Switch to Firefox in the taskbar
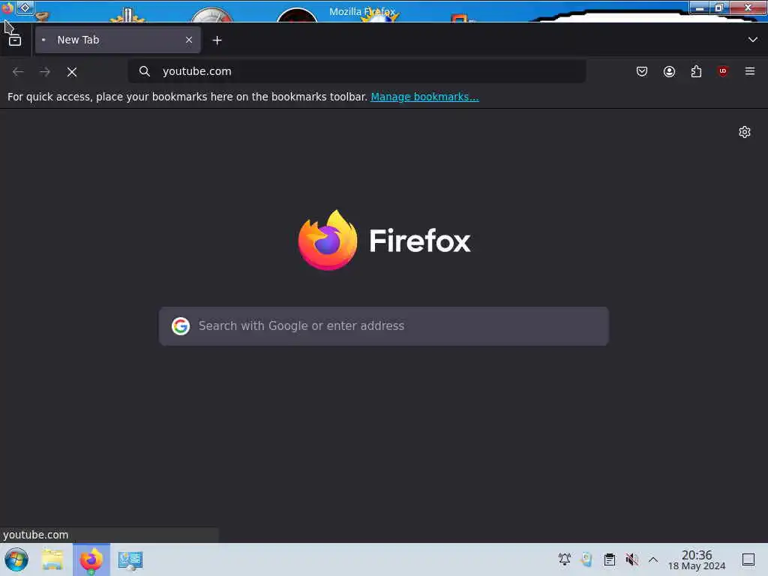The width and height of the screenshot is (768, 576). click(91, 559)
